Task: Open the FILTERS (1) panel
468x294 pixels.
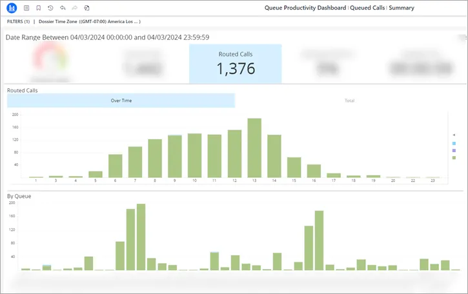Action: [x=19, y=21]
